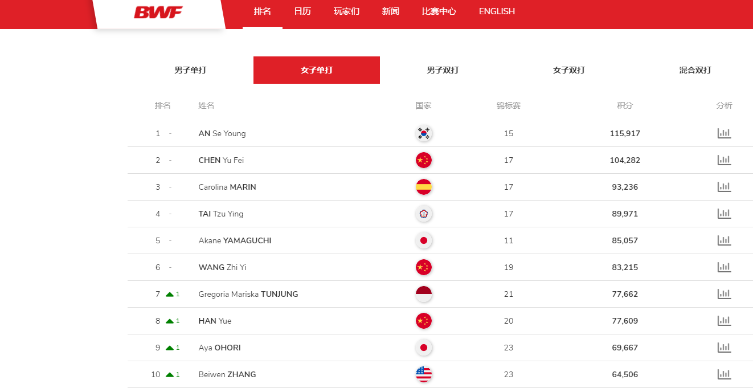Click the USA flag icon

tap(424, 374)
